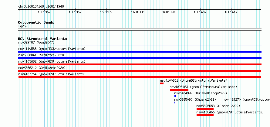Screen dimensions: 270x127
Task: Click nsv5404999 (ByrskaBishop2022) label
Action: tap(201, 93)
